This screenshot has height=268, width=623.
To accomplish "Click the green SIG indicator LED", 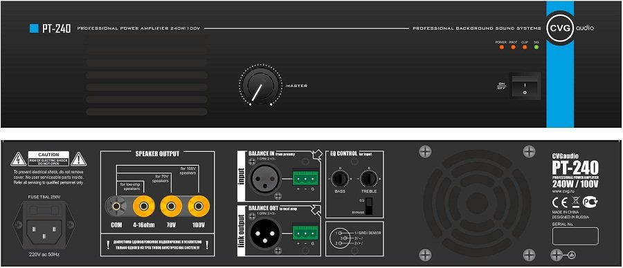I will tap(536, 47).
